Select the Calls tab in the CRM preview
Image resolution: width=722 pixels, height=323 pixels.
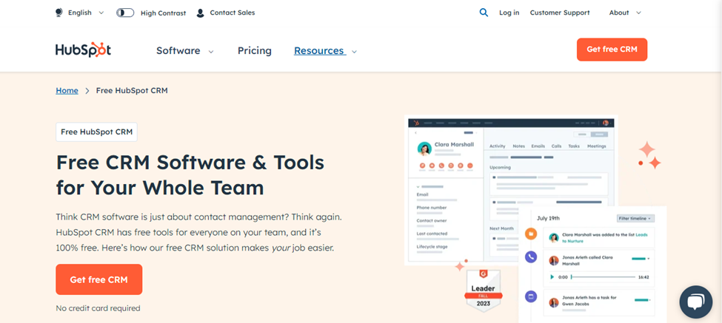(x=557, y=146)
